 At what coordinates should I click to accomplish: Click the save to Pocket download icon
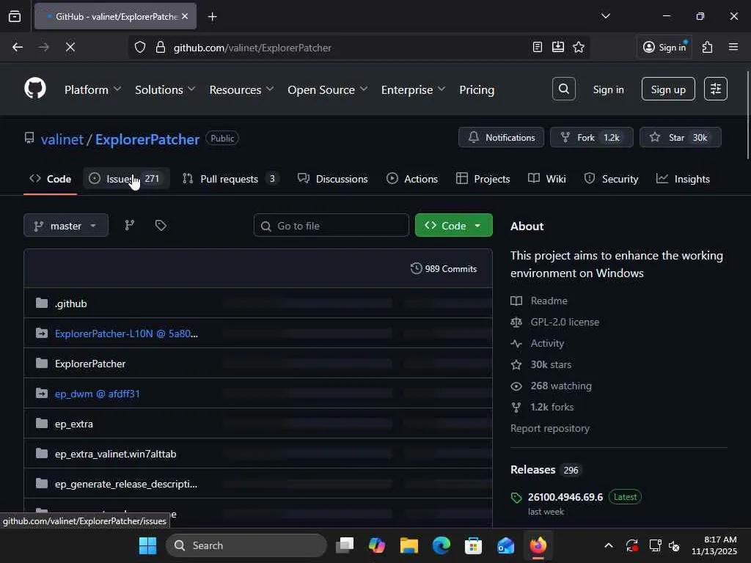tap(558, 47)
